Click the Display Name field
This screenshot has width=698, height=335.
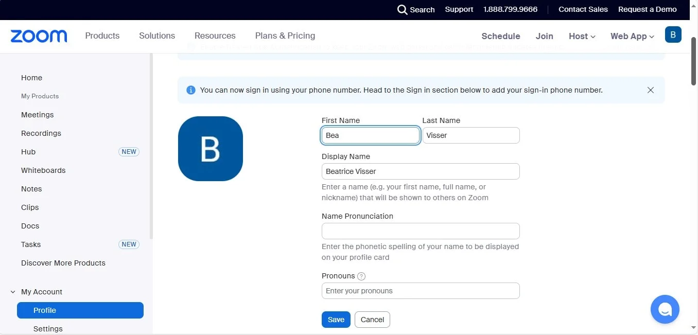pyautogui.click(x=421, y=171)
